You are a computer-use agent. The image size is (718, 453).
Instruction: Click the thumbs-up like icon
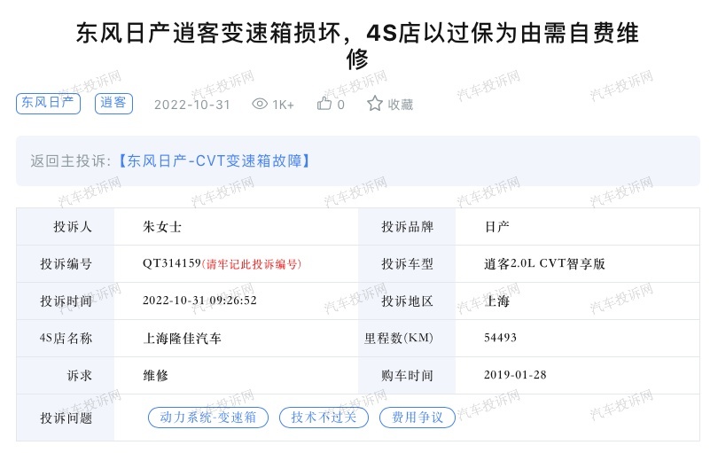(324, 104)
